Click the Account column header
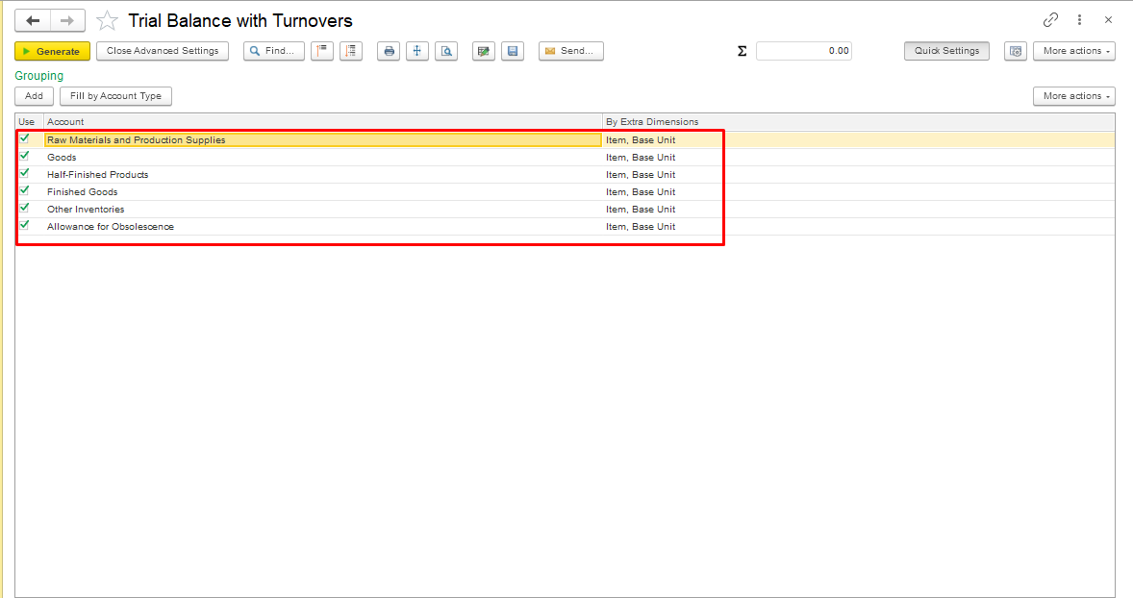 [x=322, y=122]
